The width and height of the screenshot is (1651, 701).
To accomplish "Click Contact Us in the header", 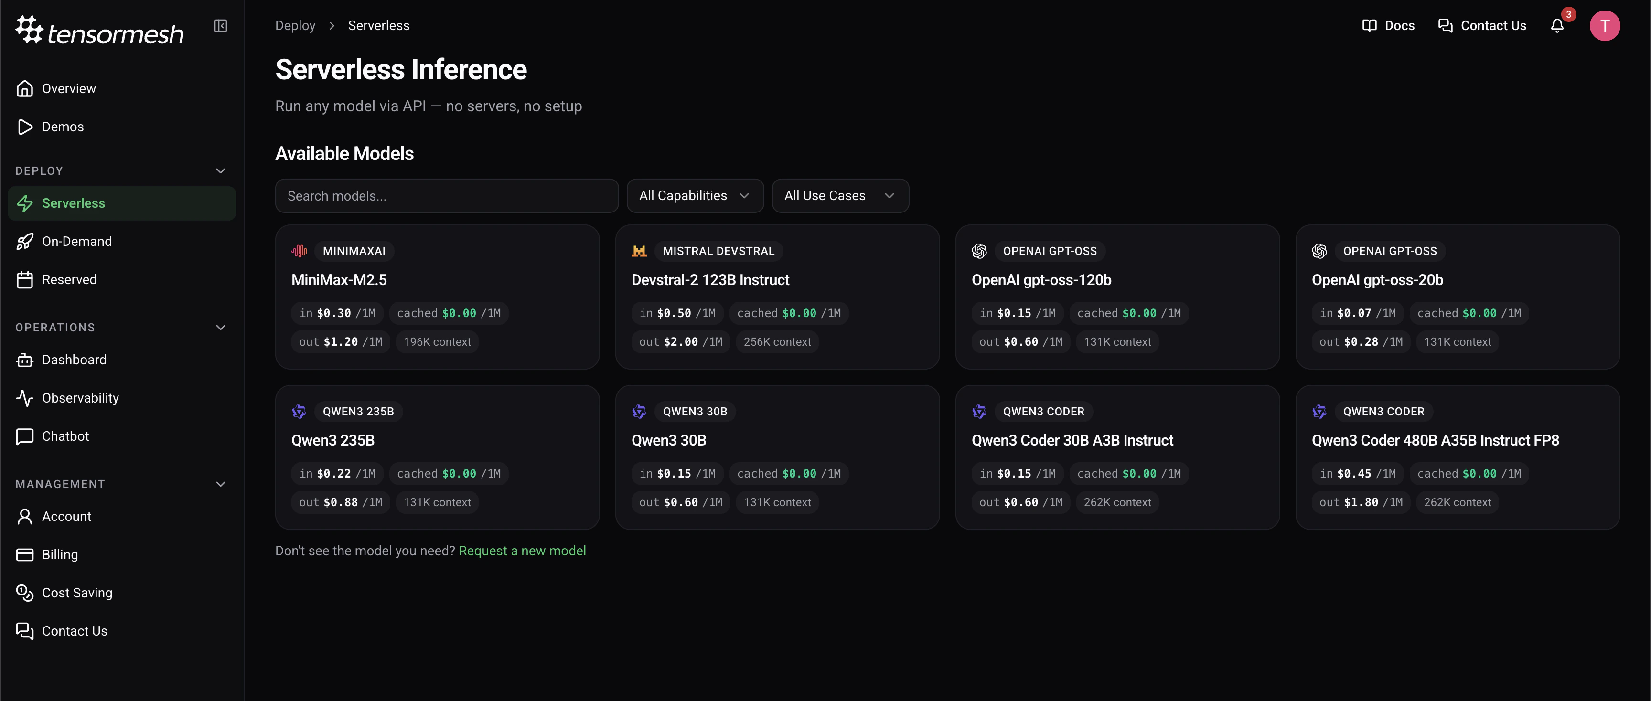I will (1482, 26).
